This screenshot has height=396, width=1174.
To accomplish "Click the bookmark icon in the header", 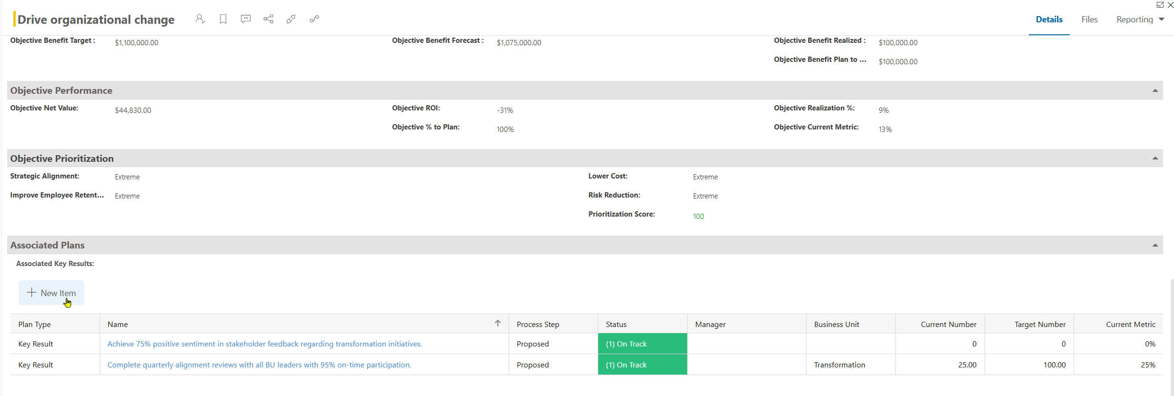I will [x=223, y=19].
